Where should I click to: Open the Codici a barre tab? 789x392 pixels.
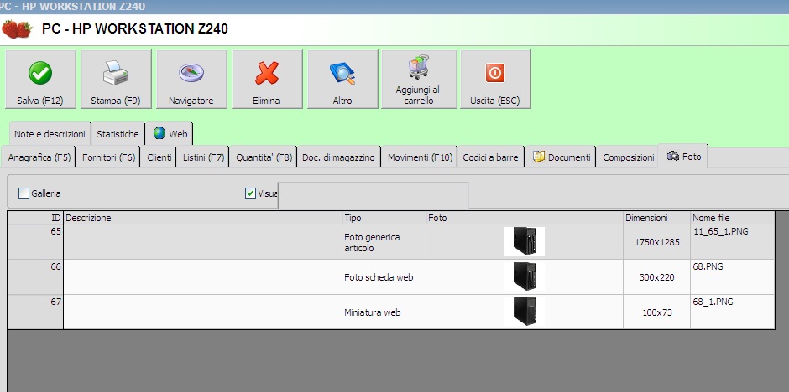point(490,157)
